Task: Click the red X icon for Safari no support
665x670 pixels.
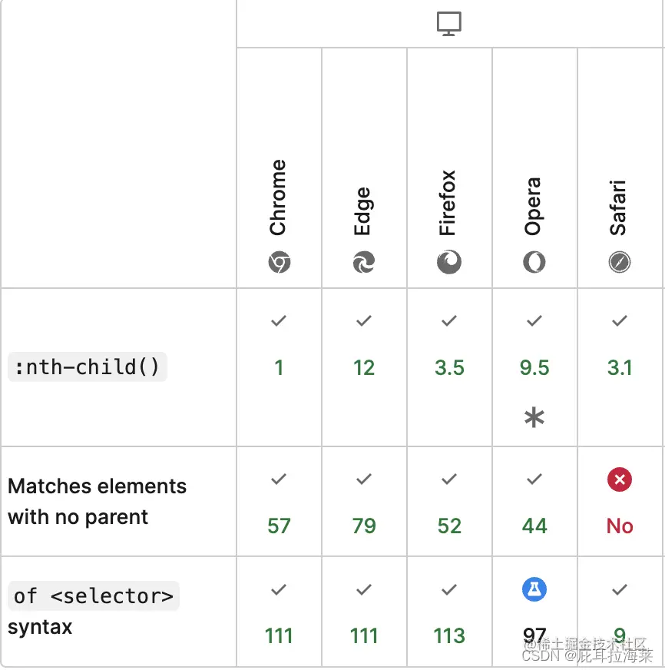Action: pyautogui.click(x=619, y=479)
